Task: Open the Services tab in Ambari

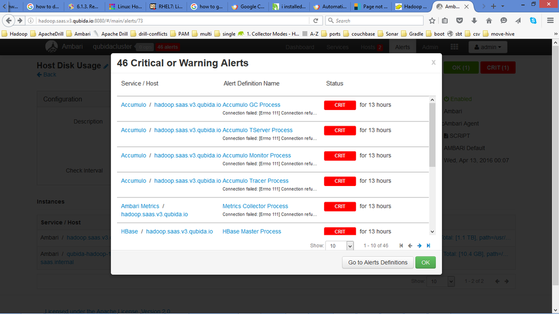Action: click(x=337, y=47)
